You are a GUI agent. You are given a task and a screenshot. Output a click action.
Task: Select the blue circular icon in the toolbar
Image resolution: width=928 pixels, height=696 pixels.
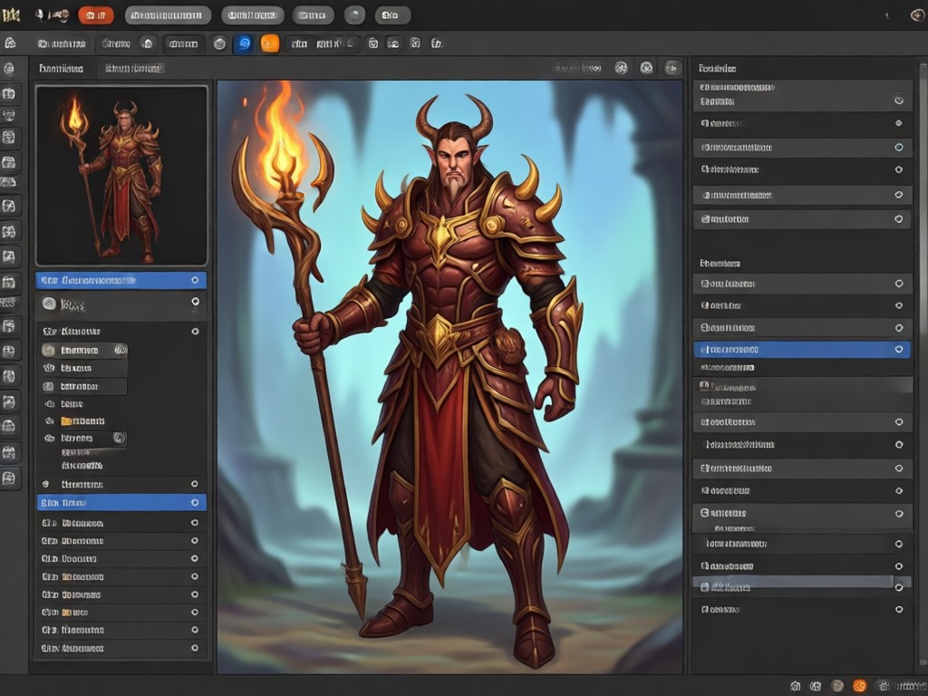244,43
